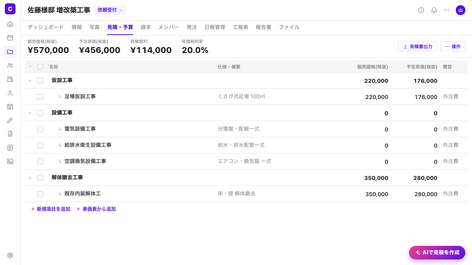This screenshot has height=265, width=472.
Task: Open the 依頼受付 status dropdown
Action: tap(110, 10)
